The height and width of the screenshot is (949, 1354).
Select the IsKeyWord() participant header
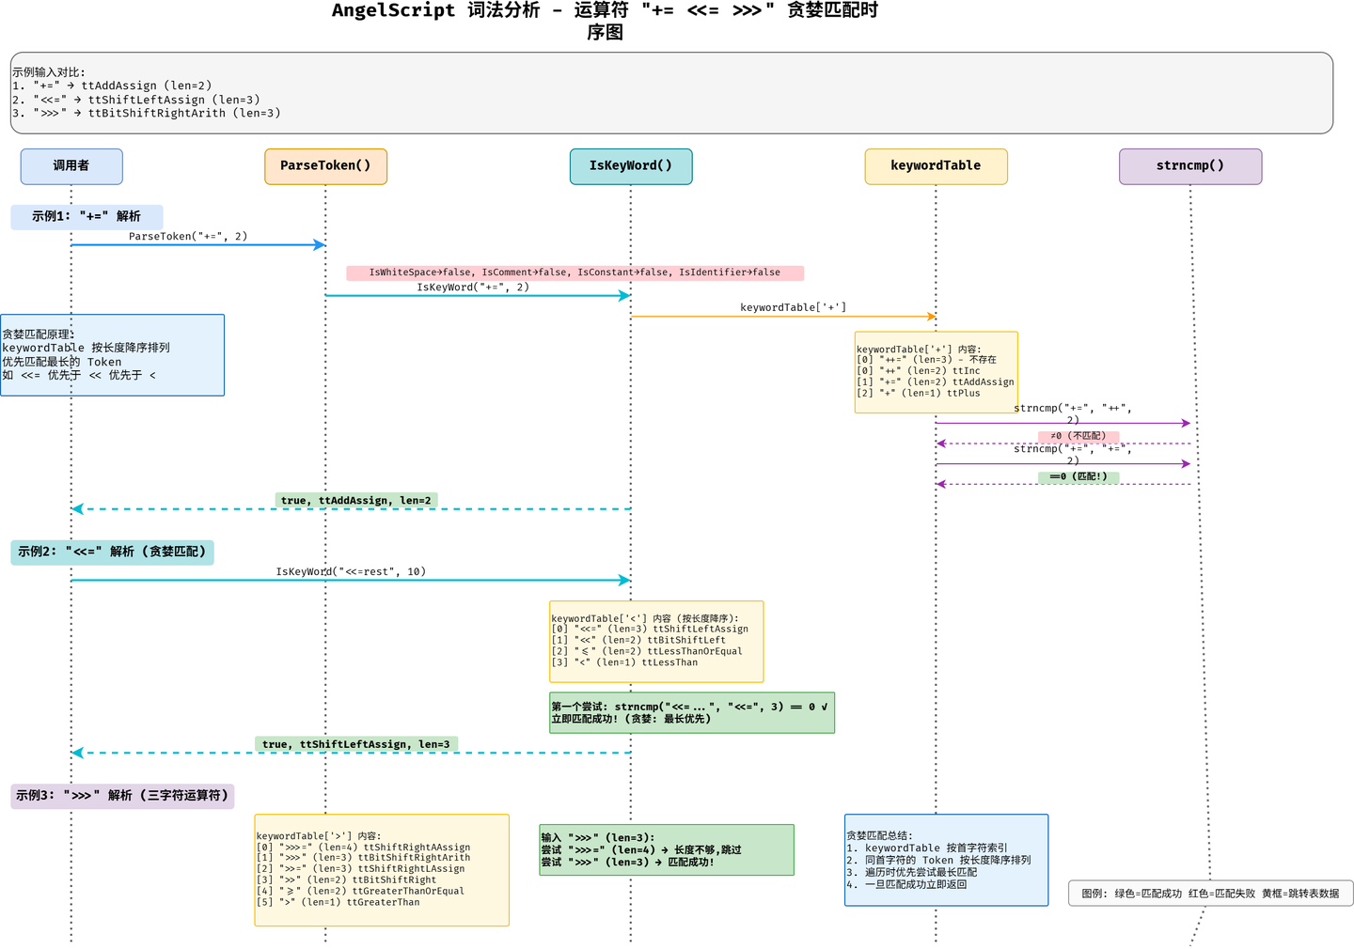click(x=631, y=166)
